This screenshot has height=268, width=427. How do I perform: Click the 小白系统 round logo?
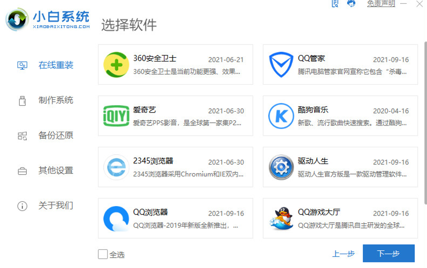click(x=17, y=19)
